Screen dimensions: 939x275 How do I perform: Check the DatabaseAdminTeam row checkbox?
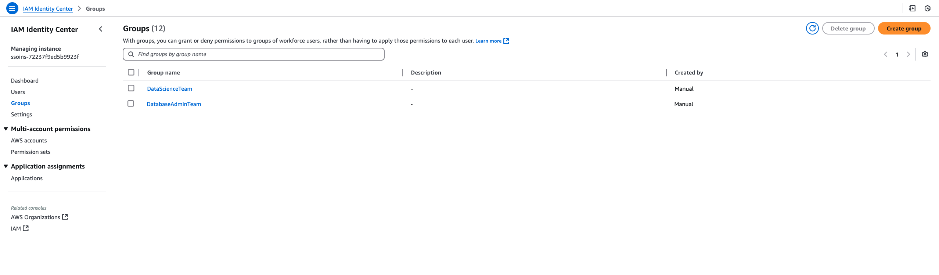point(131,104)
